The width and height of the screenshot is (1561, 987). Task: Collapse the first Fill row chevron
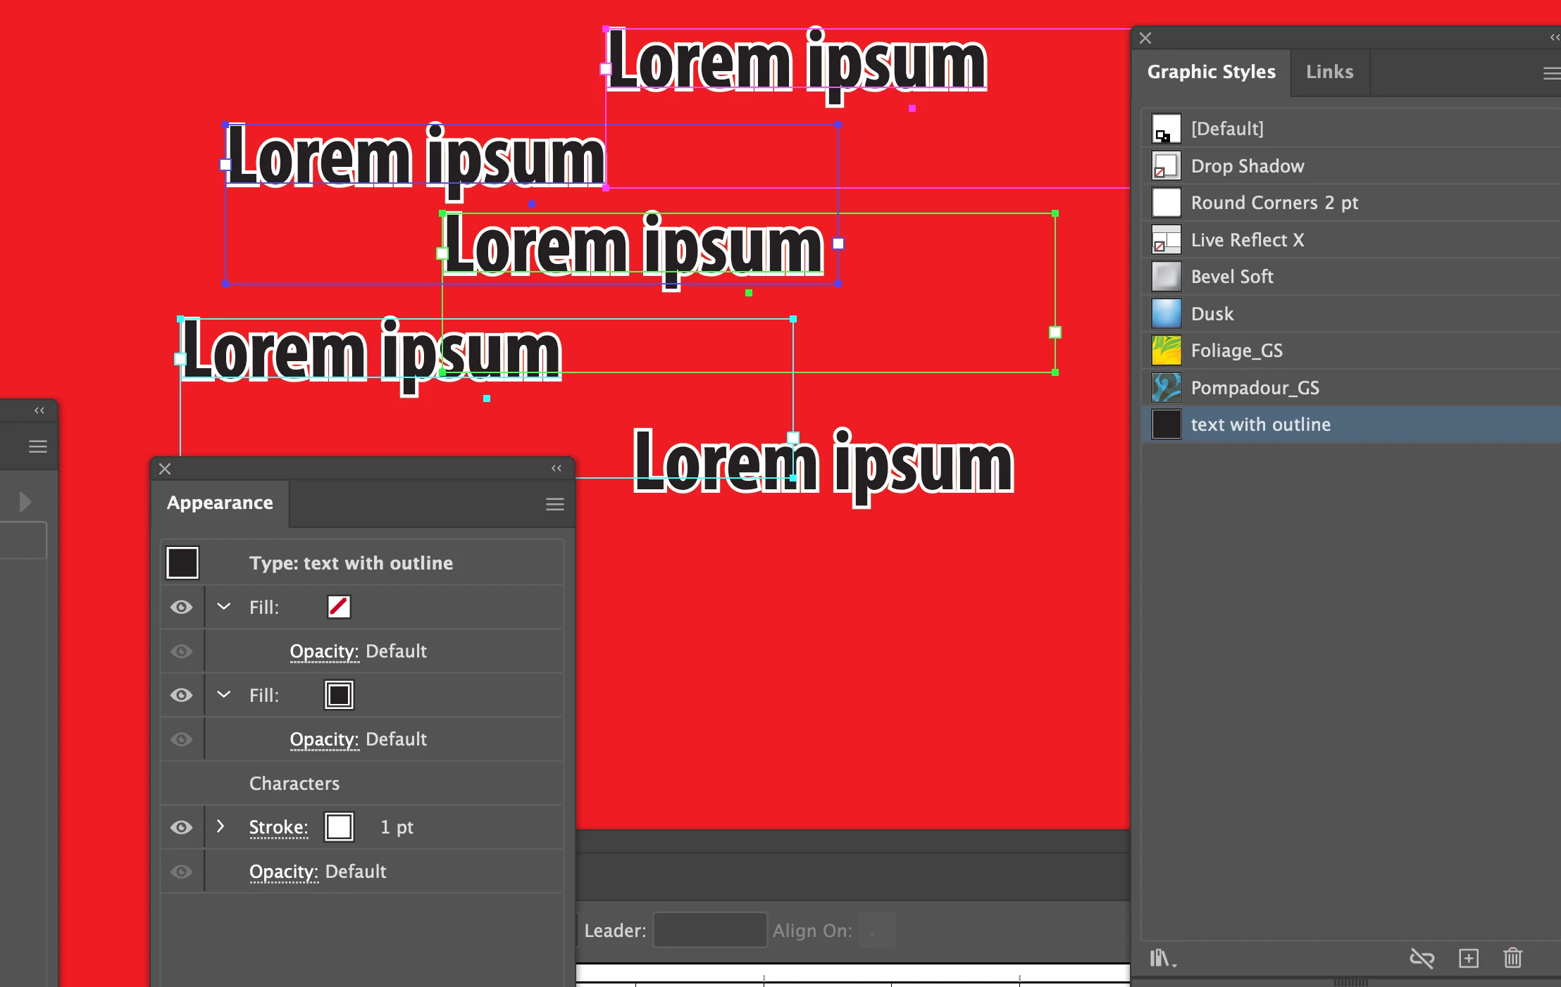[224, 607]
